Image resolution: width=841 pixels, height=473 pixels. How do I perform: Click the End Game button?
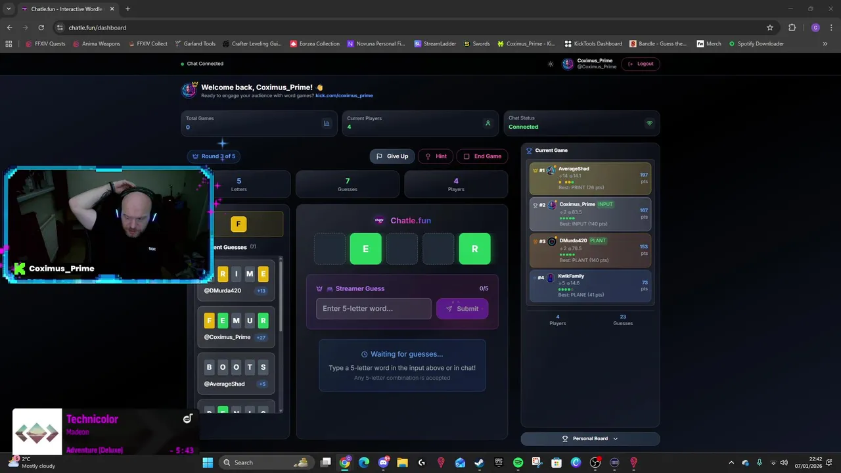pyautogui.click(x=482, y=156)
